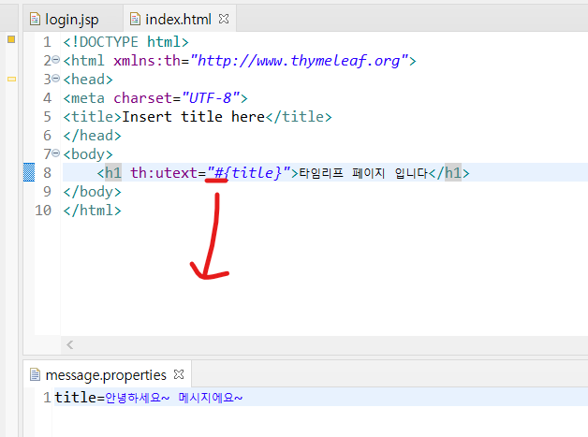This screenshot has height=437, width=588.
Task: Click the meta tag name on line 4
Action: pos(88,98)
